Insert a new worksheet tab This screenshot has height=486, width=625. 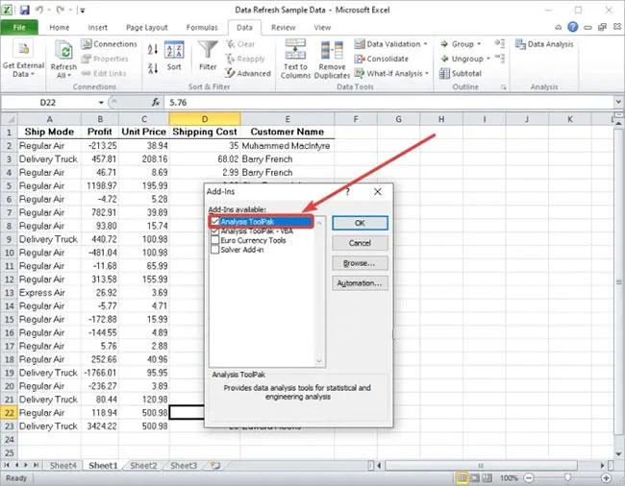pos(215,465)
